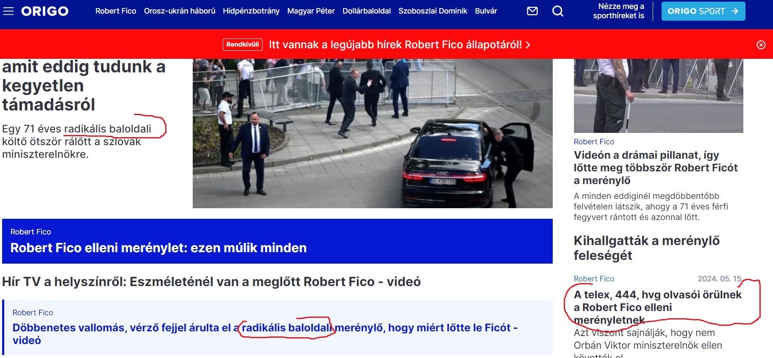Click the ORIGO logo
The width and height of the screenshot is (773, 358).
[x=45, y=11]
